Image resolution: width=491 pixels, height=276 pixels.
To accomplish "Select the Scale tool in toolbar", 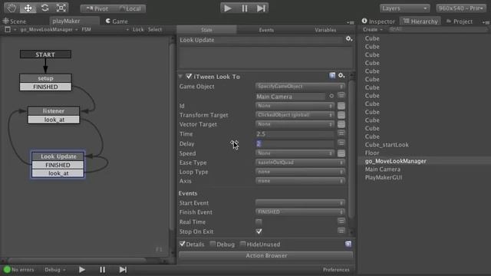I will coord(61,8).
